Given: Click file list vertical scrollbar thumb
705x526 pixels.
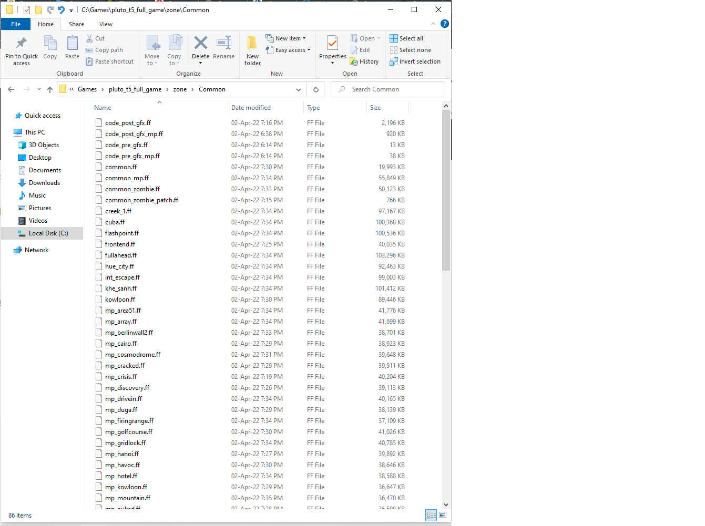Looking at the screenshot, I should tap(446, 190).
